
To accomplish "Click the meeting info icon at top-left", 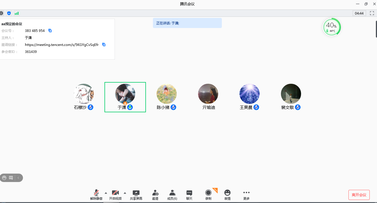I will 1,13.
